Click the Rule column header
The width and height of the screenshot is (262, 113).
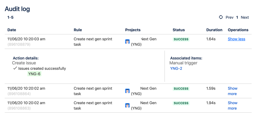pyautogui.click(x=78, y=30)
